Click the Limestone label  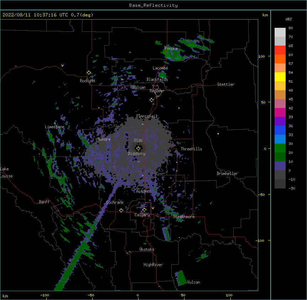54,127
